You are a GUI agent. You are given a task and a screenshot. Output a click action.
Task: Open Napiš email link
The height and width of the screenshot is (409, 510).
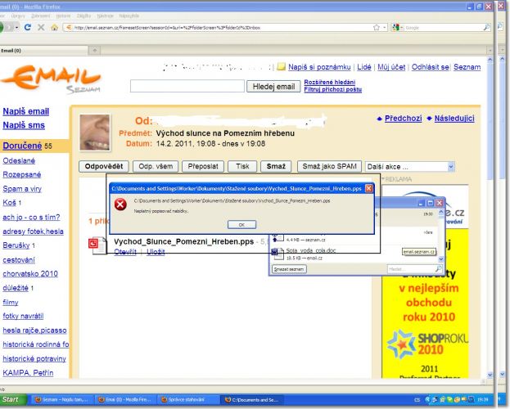(26, 111)
